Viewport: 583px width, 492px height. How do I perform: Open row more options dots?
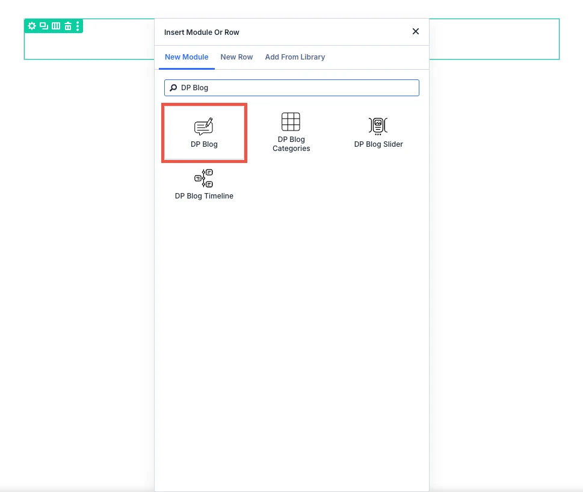pyautogui.click(x=78, y=26)
